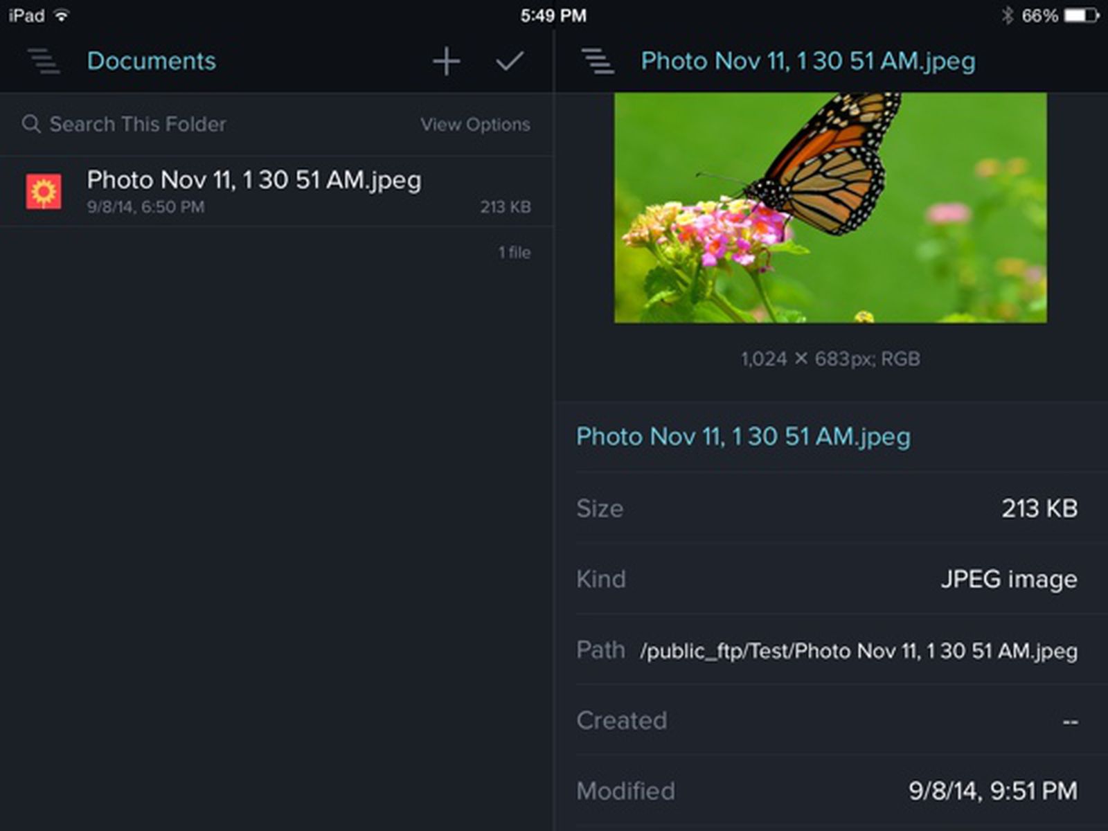Tap the right pane file name title
Image resolution: width=1108 pixels, height=831 pixels.
(807, 61)
